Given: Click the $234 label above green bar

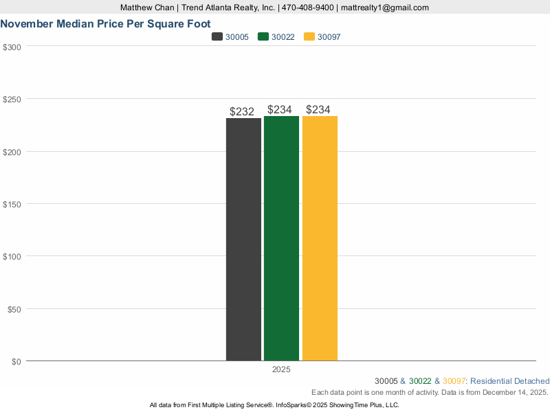Looking at the screenshot, I should [x=280, y=109].
